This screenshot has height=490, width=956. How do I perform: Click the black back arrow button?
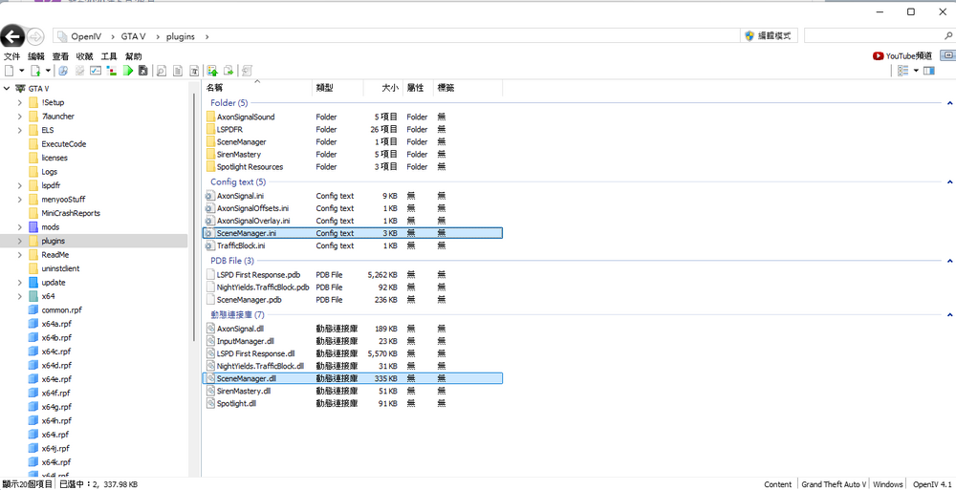(x=12, y=36)
